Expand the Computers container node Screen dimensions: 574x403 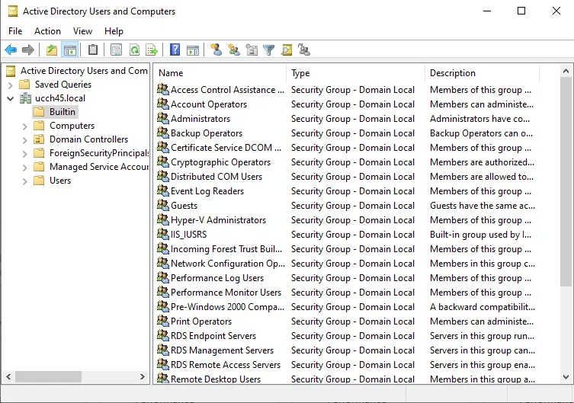(x=25, y=126)
